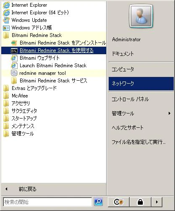
Task: Click the Launch Bitnami Redmine Stack icon
Action: pos(14,66)
